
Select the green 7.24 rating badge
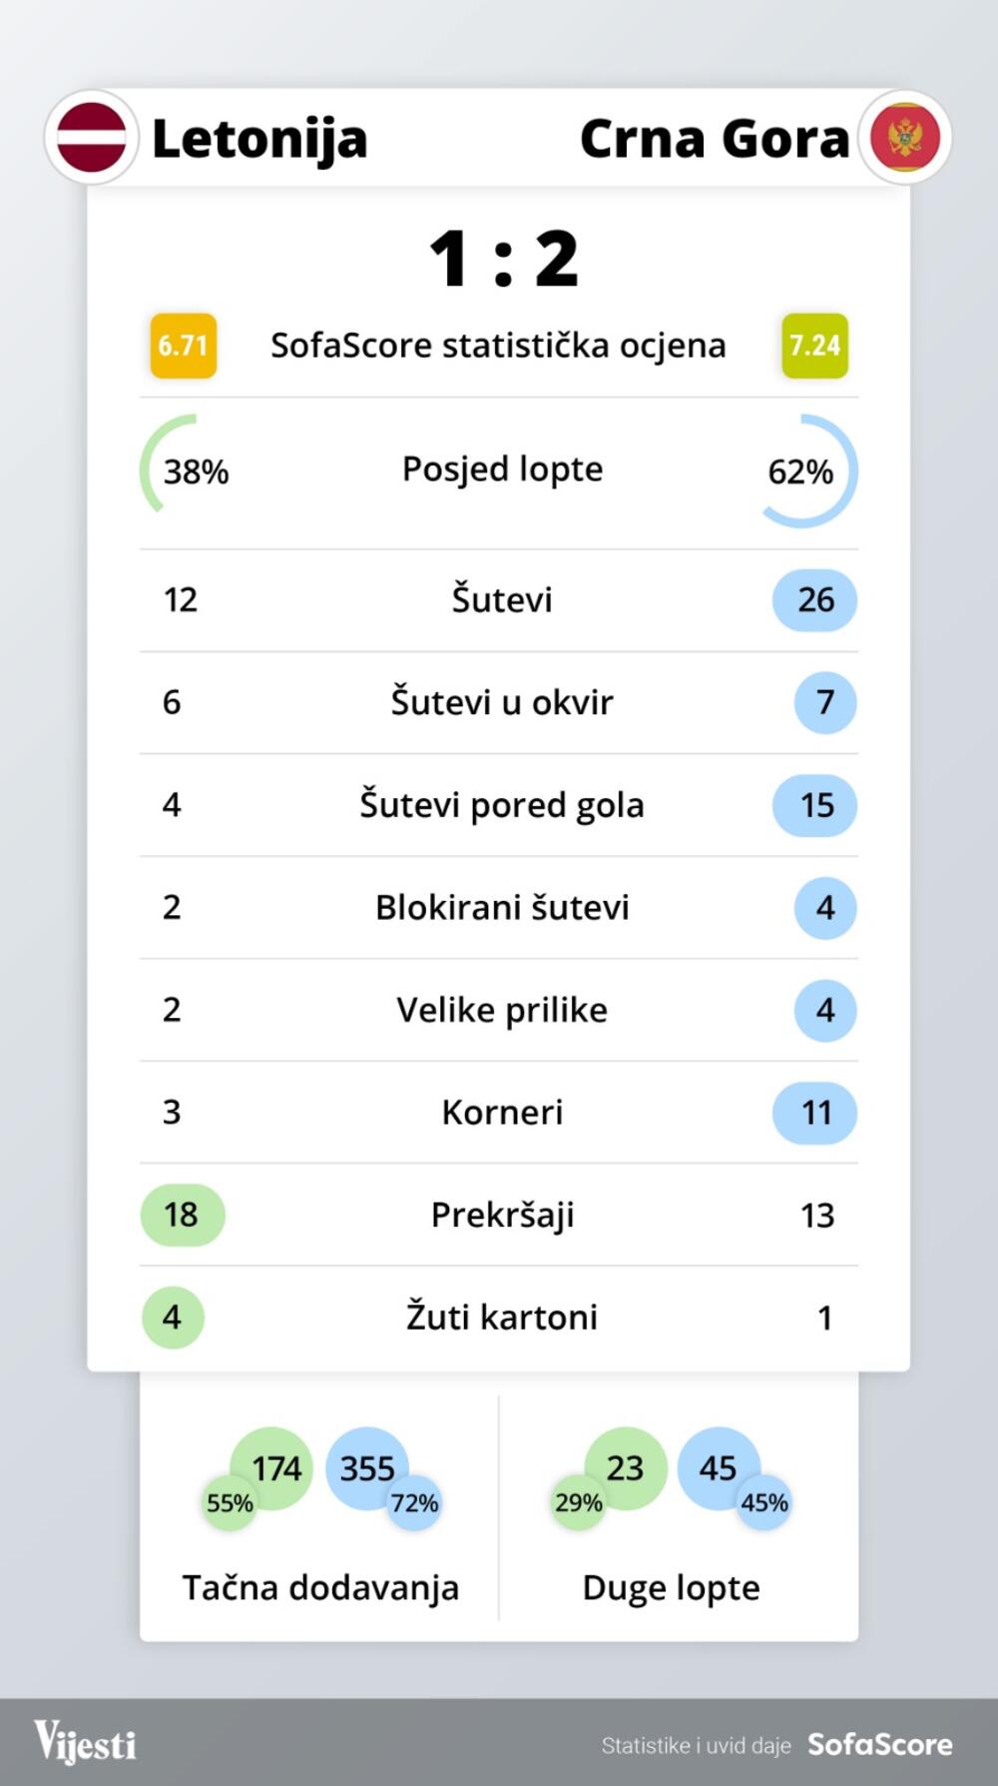point(814,346)
